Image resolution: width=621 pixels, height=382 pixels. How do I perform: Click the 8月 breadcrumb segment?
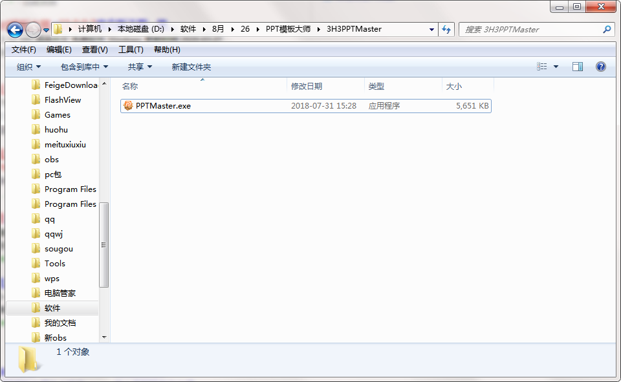tap(218, 29)
